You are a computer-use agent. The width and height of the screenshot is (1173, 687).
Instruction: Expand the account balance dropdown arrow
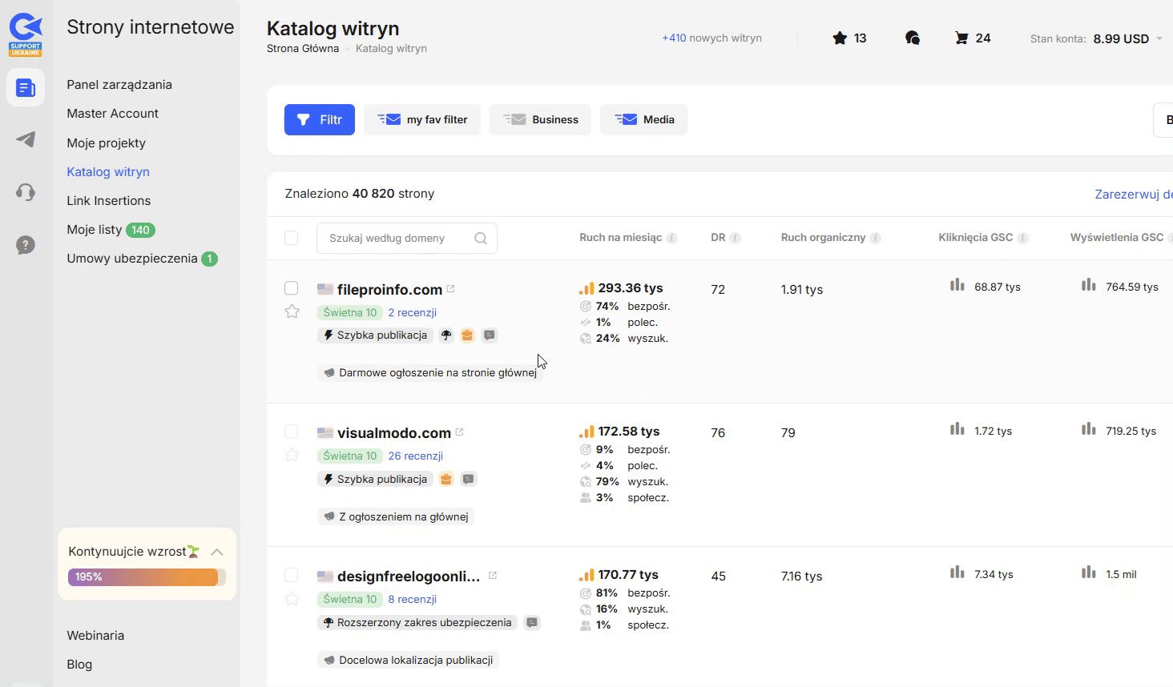click(x=1159, y=38)
